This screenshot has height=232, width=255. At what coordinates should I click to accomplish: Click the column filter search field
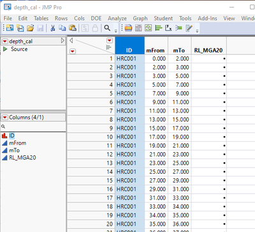click(x=34, y=127)
